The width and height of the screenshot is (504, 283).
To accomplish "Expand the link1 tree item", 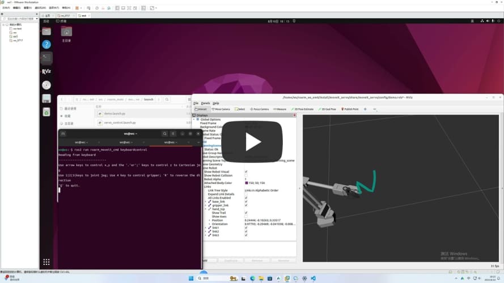I will (206, 228).
